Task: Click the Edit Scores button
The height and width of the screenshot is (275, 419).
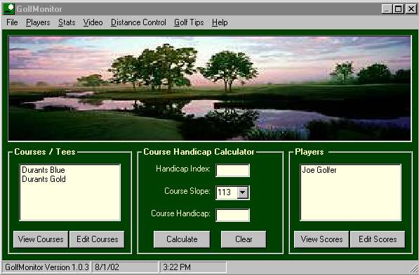Action: click(378, 239)
